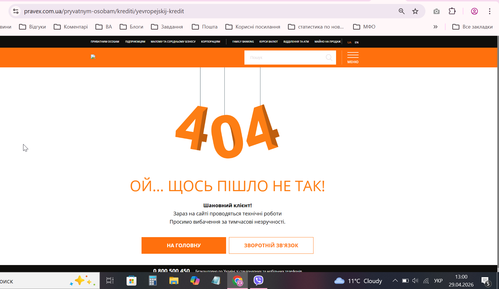Click the 0 800 500 450 phone number

171,271
